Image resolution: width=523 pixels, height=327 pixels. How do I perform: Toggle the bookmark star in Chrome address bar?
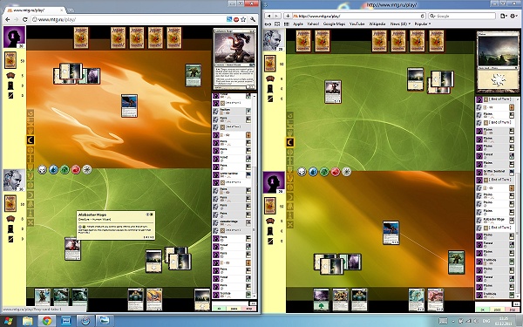tap(243, 19)
